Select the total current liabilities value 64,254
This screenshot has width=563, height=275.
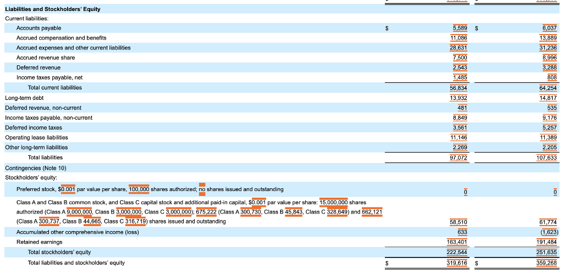point(548,88)
